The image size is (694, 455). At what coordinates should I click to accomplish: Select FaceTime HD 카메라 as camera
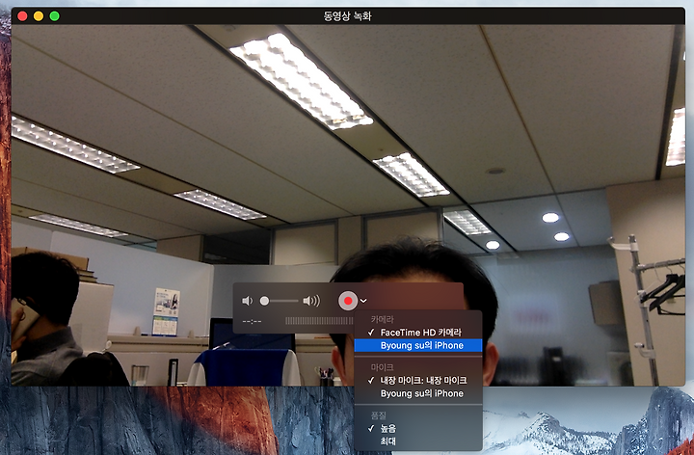(417, 333)
